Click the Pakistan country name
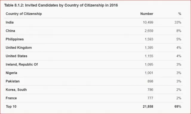191x114 pixels. (13, 81)
